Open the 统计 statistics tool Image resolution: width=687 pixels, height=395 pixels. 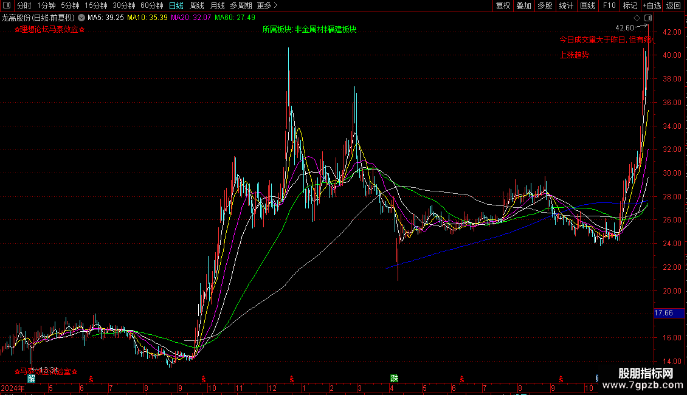566,5
